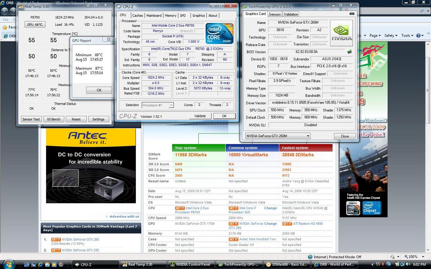Screen dimensions: 431x269
Task: Click the BIOS Version field 62.92.83.00.0A
Action: pyautogui.click(x=306, y=52)
